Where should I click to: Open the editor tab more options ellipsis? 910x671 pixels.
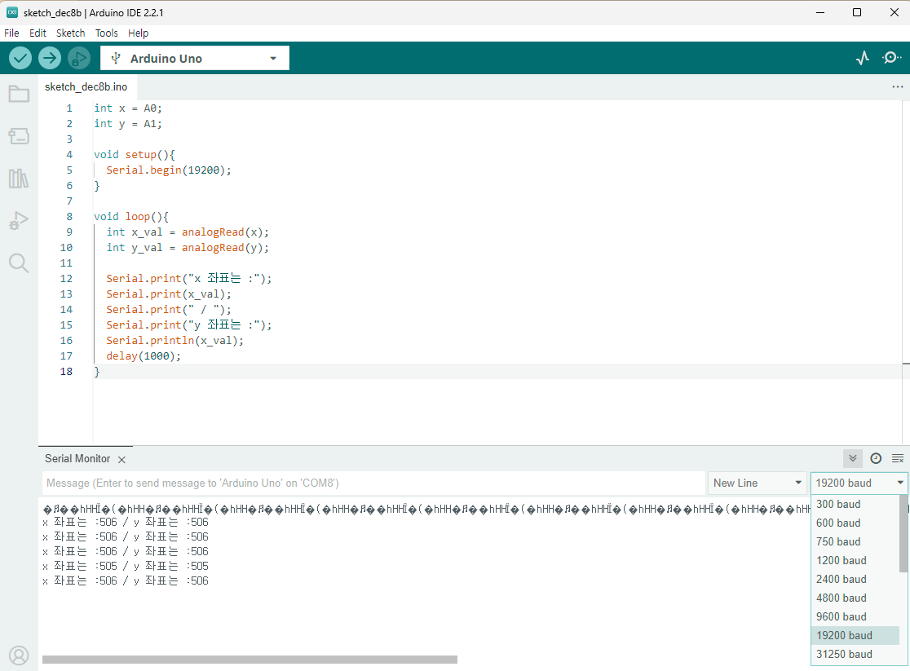tap(897, 87)
